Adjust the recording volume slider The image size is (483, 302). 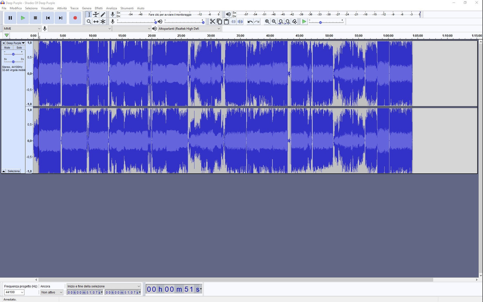pos(137,22)
